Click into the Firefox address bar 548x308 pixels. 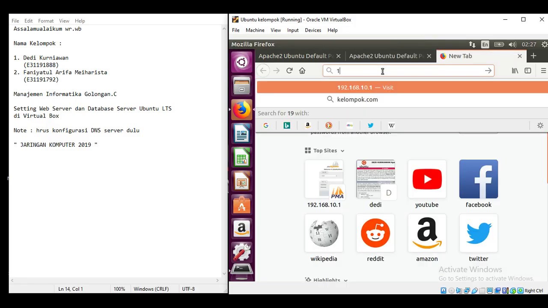[x=409, y=71]
